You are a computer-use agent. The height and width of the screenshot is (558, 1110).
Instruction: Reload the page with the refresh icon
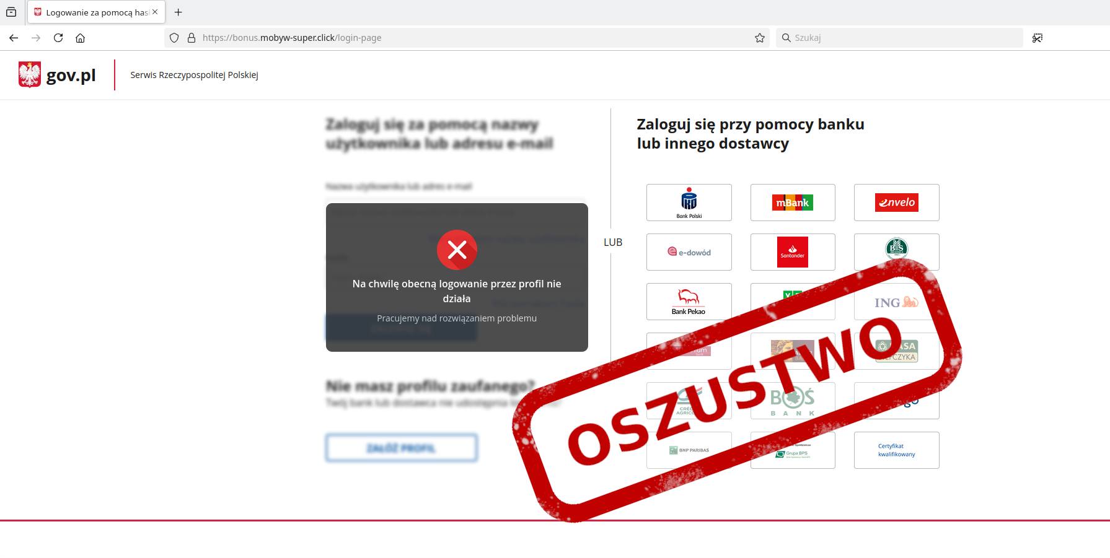[x=58, y=38]
